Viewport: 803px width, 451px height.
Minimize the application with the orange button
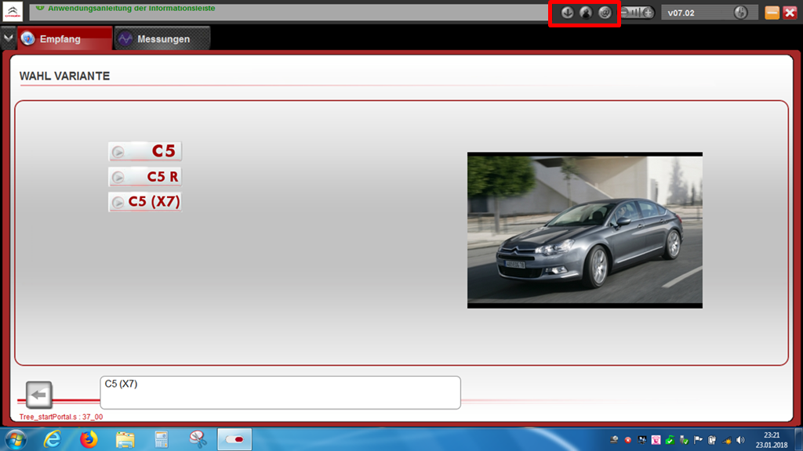point(772,13)
